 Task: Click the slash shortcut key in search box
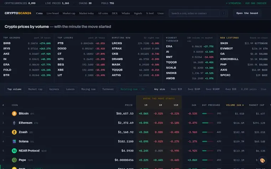click(x=224, y=13)
